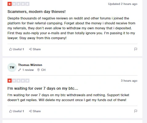This screenshot has width=147, height=123.
Task: Click '1 review' text under Thomas Würsten
Action: 28,70
